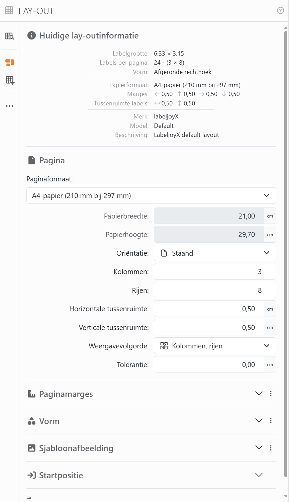
Task: Click the Merk value labeljoyX
Action: (166, 116)
